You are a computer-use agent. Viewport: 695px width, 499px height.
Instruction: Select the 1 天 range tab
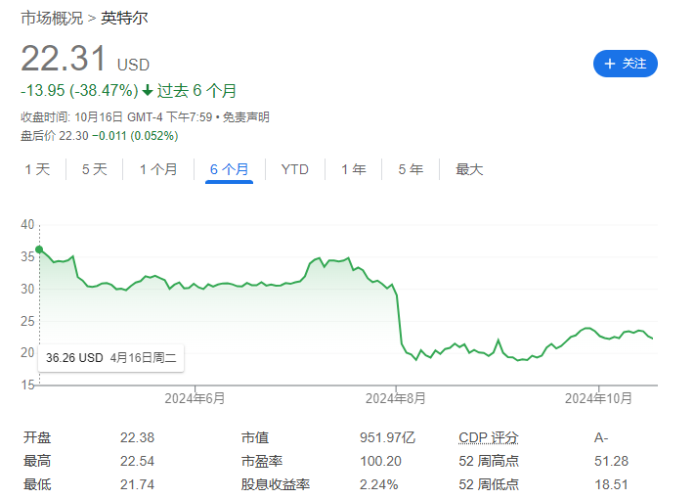coord(38,169)
